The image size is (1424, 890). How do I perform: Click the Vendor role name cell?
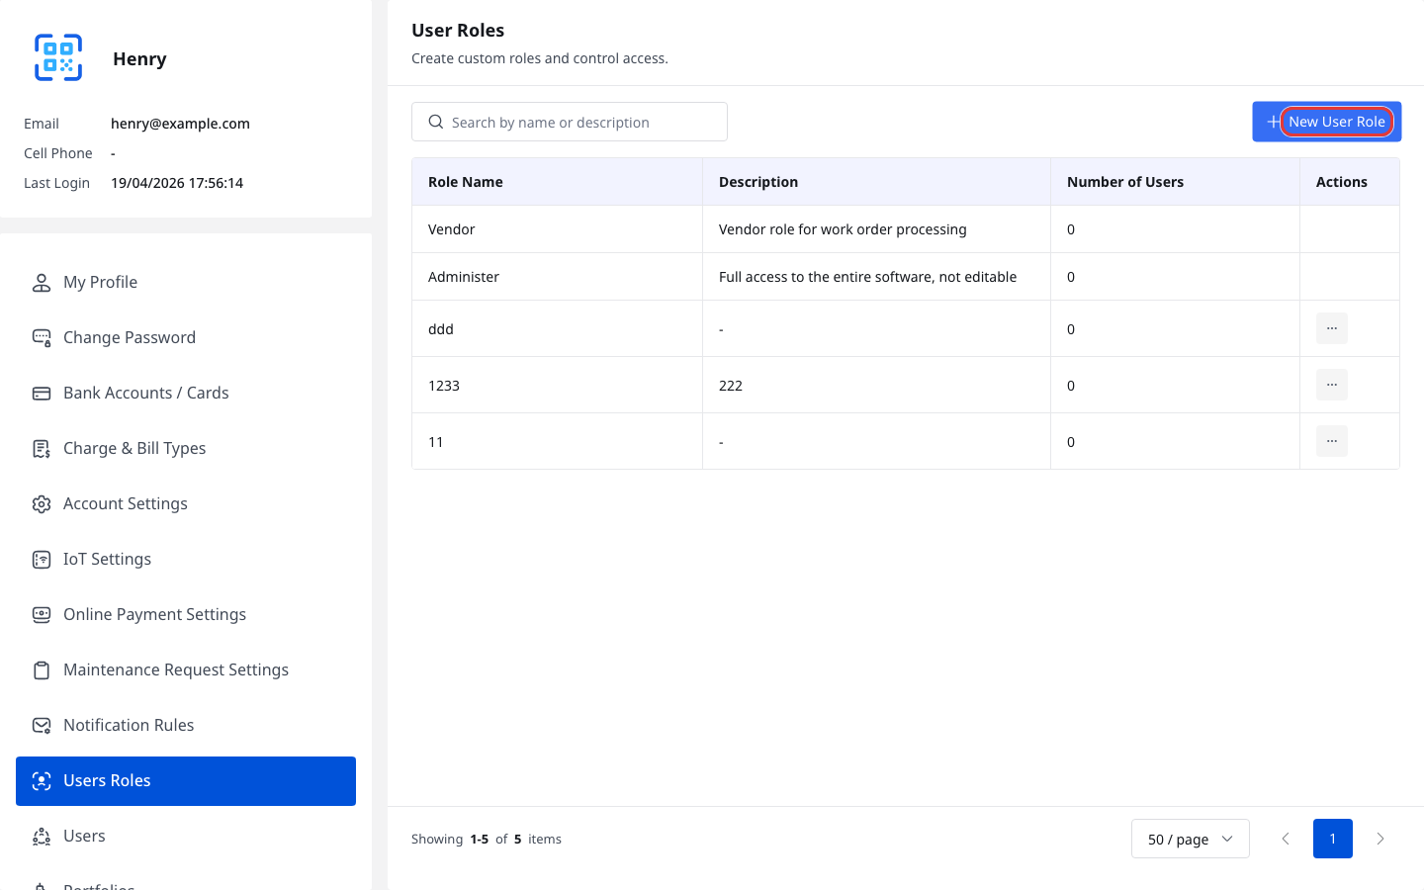pyautogui.click(x=558, y=229)
